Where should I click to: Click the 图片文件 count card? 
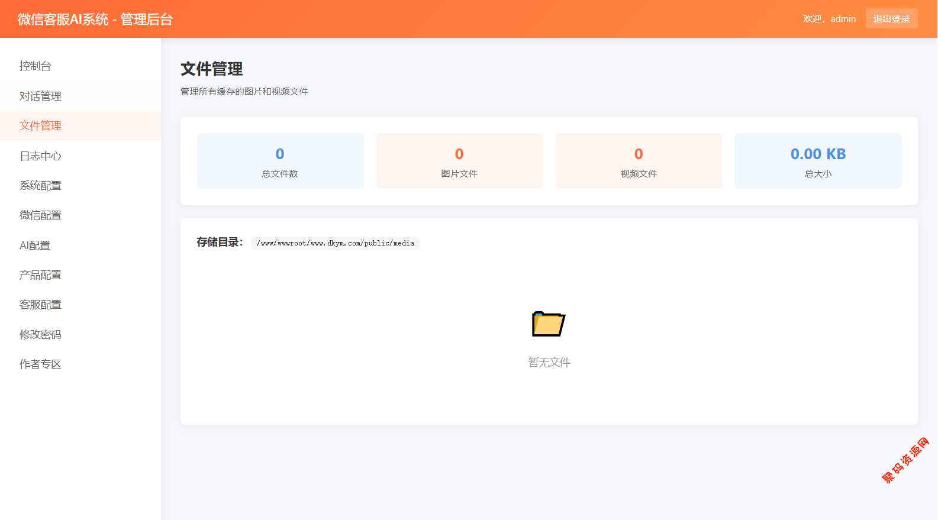point(459,161)
